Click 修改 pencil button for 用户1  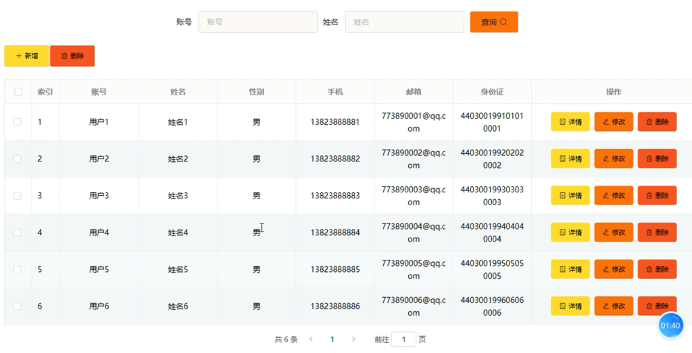[614, 121]
